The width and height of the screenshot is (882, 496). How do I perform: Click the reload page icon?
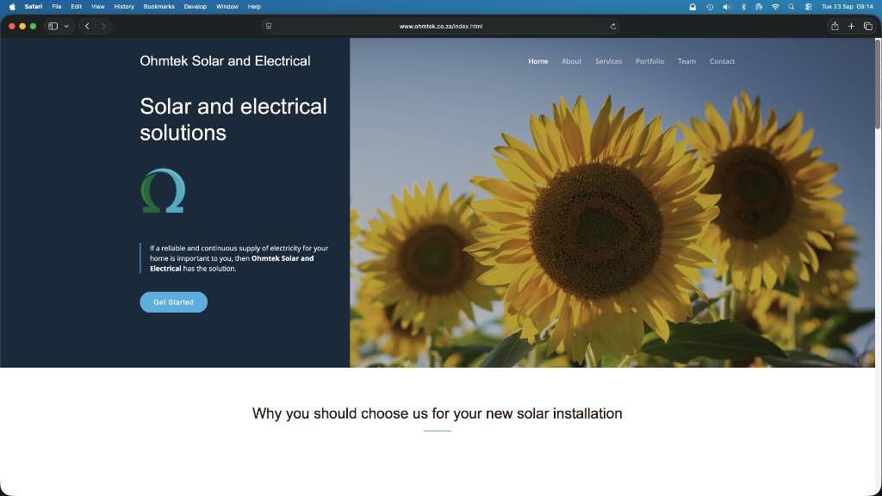(612, 27)
